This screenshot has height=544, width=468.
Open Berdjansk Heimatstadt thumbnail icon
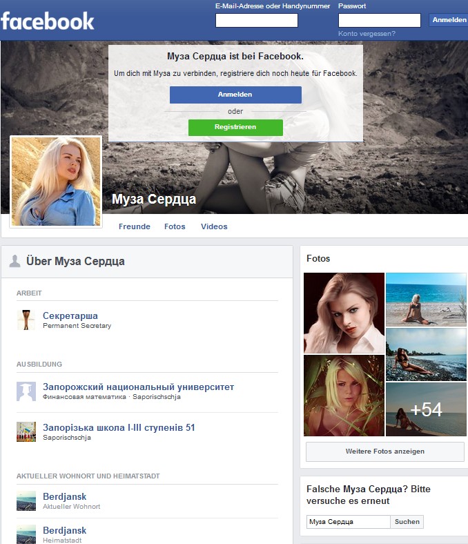pos(26,534)
